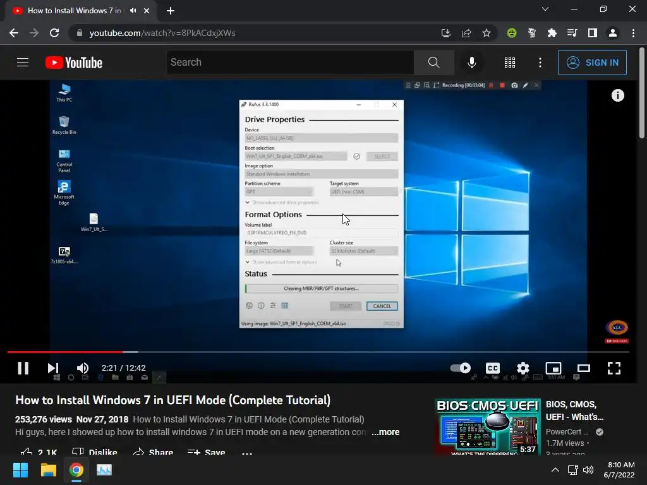Open YouTube settings three-dot menu

click(540, 63)
